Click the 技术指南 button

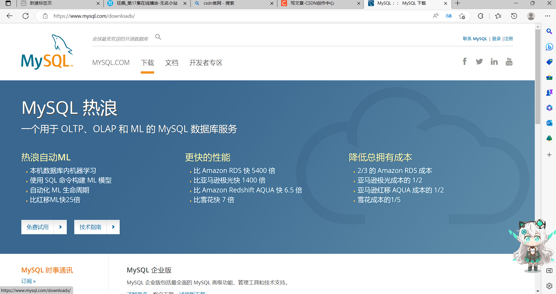coord(97,227)
